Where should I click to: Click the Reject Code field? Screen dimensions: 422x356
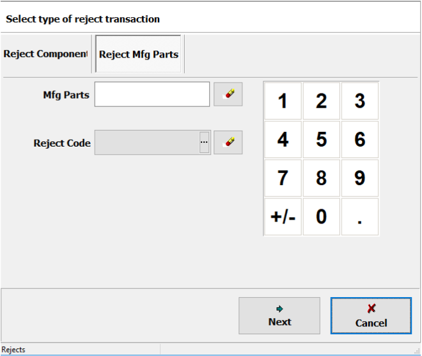[x=146, y=142]
